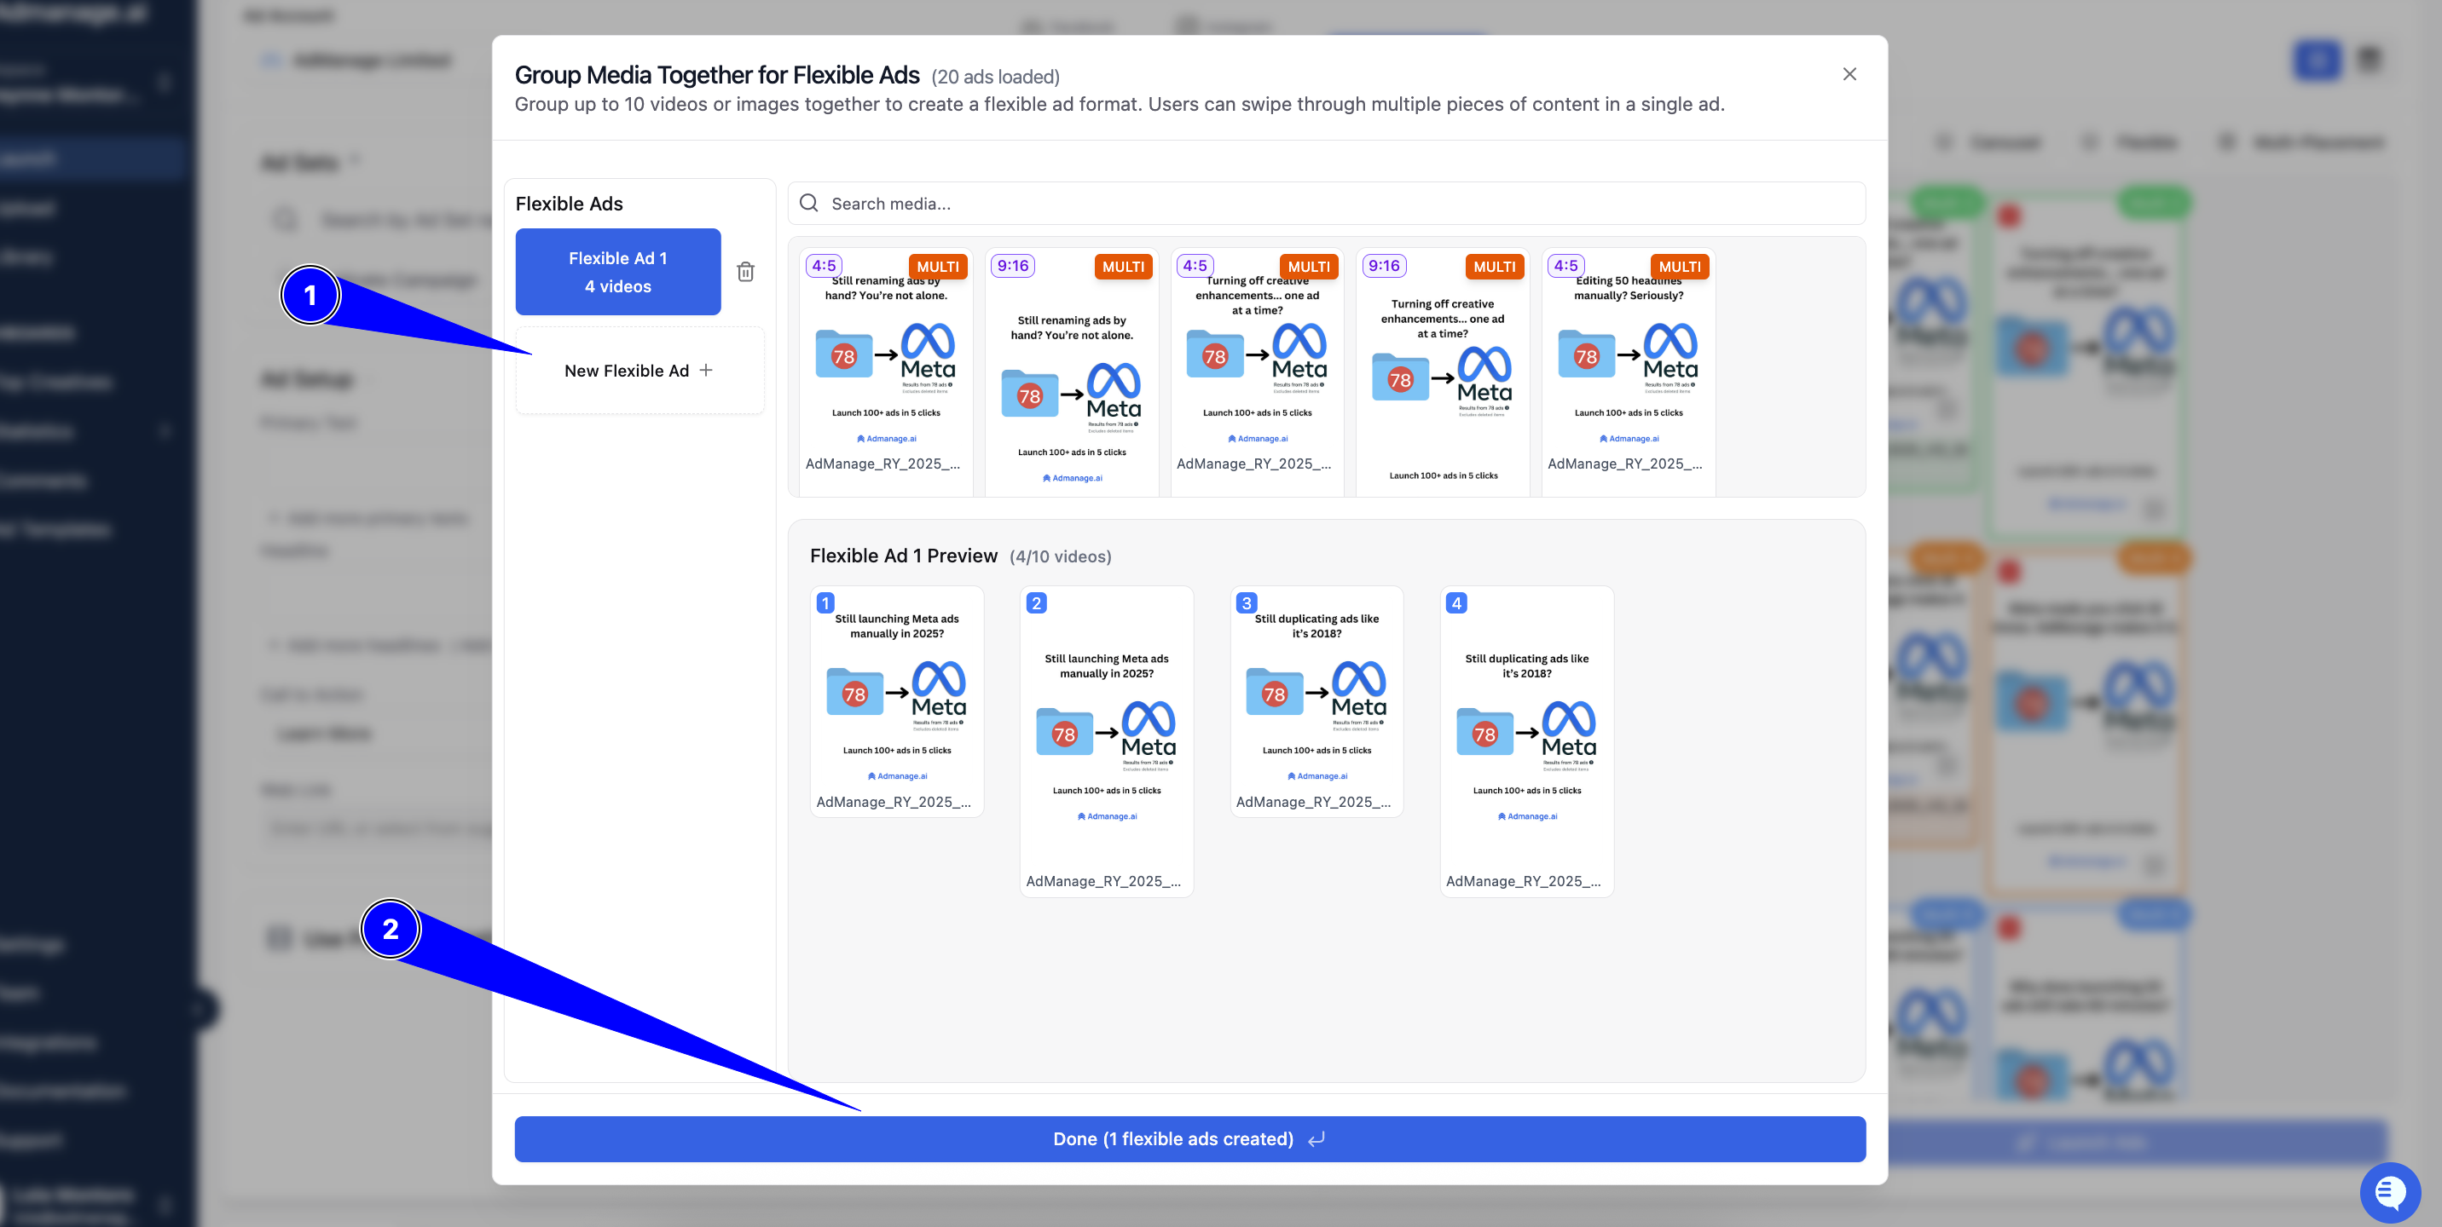This screenshot has height=1227, width=2442.
Task: Add the 9:16 'Still renaming ads by hand' media
Action: tap(1071, 371)
